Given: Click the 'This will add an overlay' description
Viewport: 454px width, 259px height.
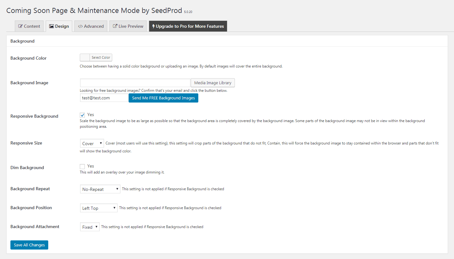Looking at the screenshot, I should click(122, 172).
